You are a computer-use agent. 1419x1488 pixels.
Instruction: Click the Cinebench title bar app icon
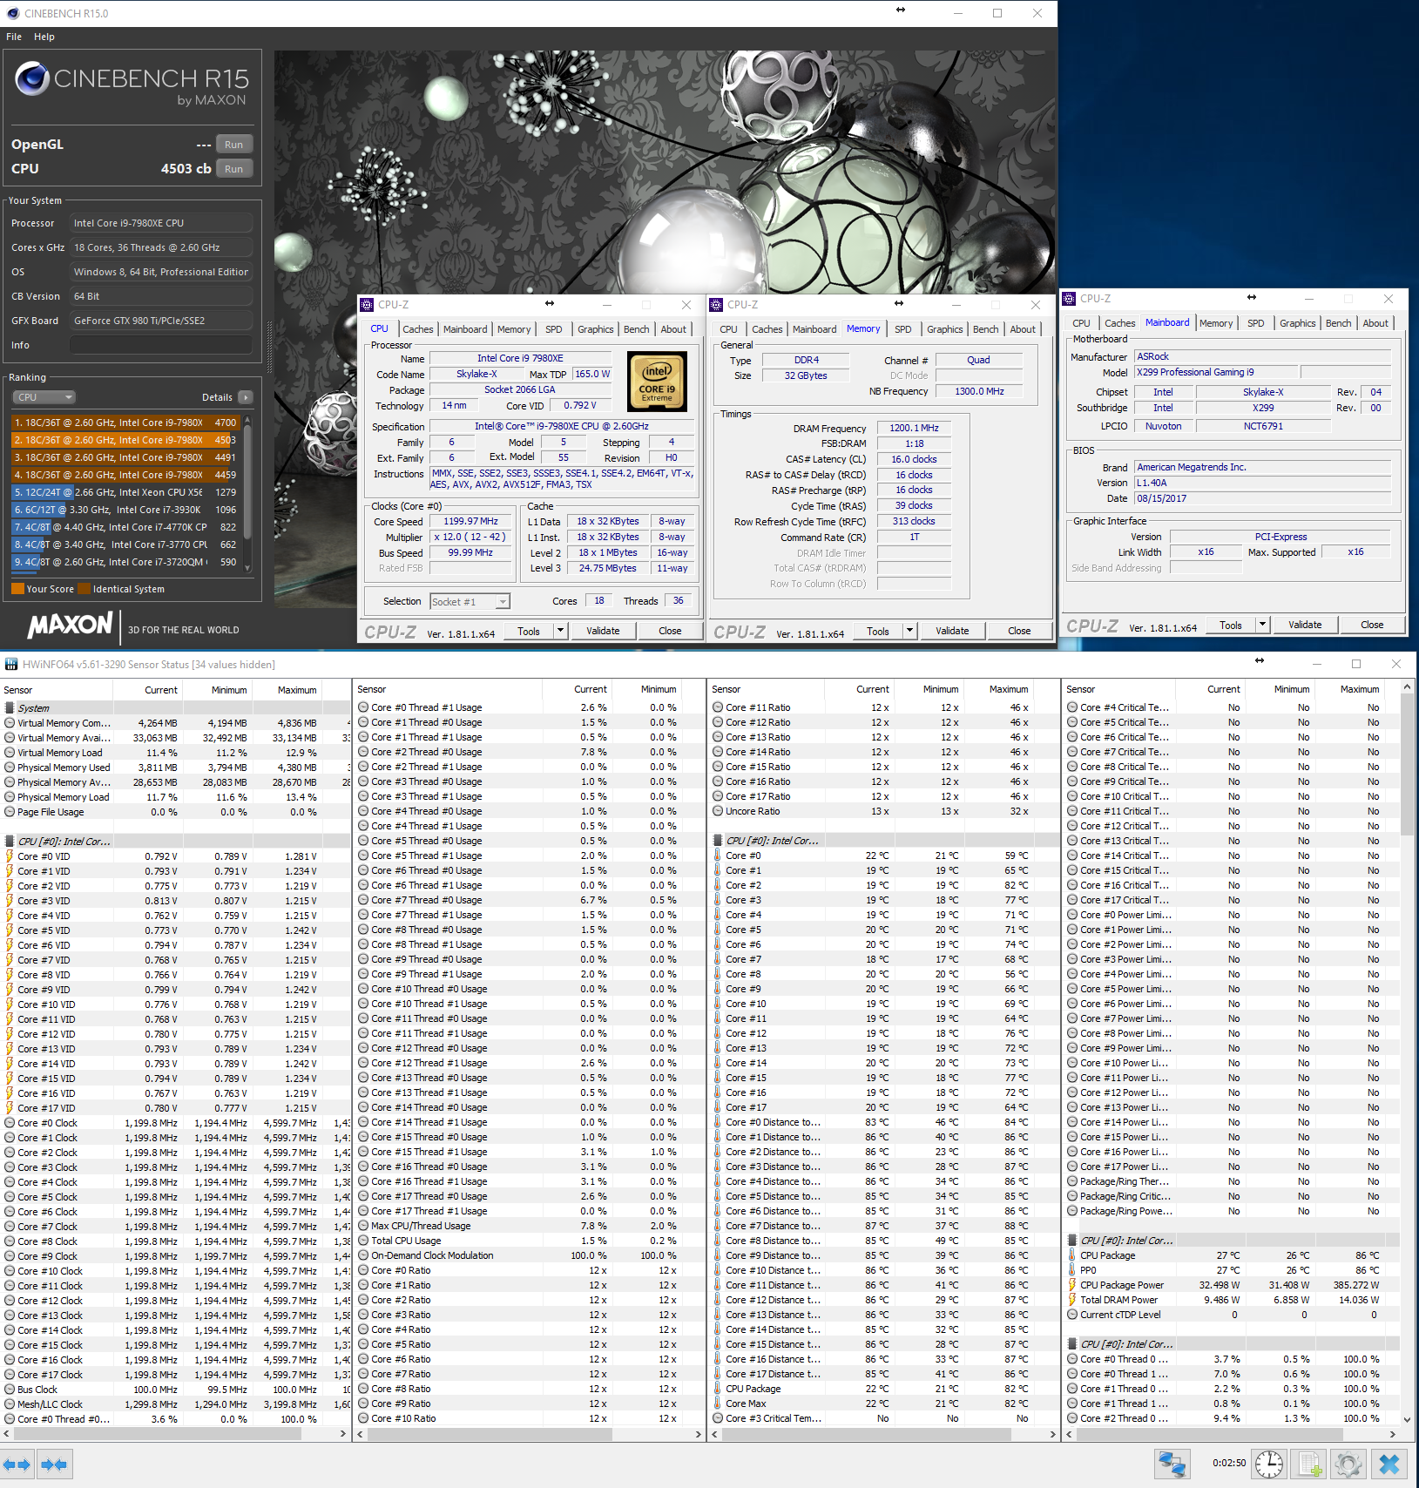12,13
